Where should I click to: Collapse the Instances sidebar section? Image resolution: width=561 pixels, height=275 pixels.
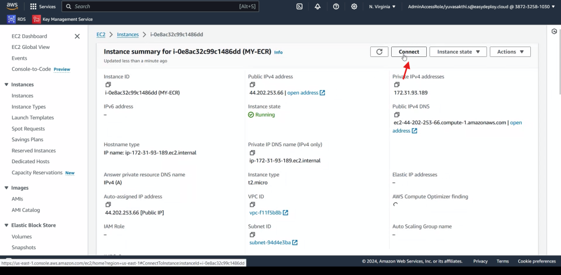pyautogui.click(x=7, y=84)
